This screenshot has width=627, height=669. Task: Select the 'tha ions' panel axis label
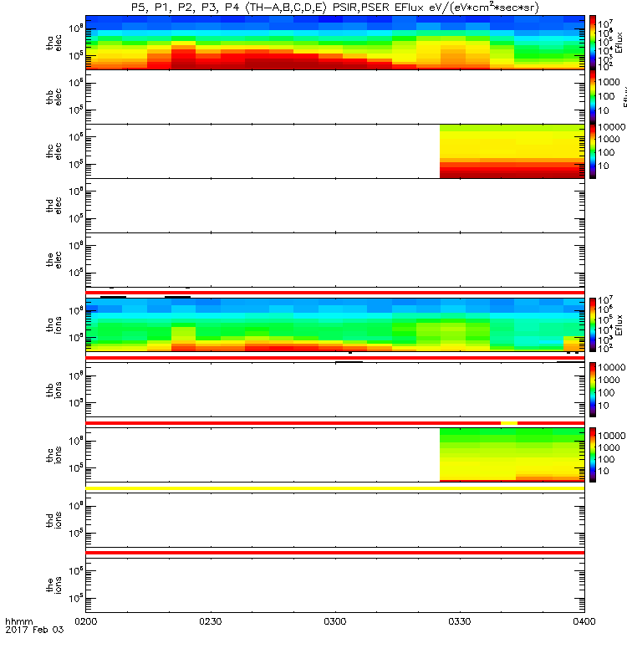click(54, 324)
